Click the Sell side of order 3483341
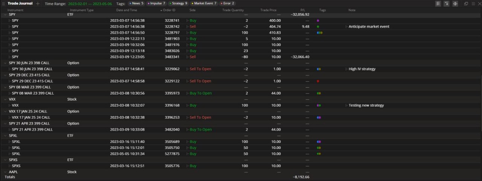The height and width of the screenshot is (181, 482). coord(192,57)
